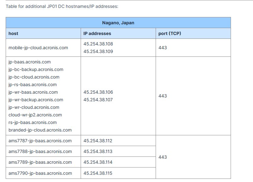Select hostname ams7789-jp-baas.acronis.com
The height and width of the screenshot is (182, 253).
point(40,162)
